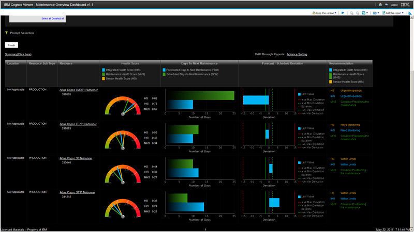The height and width of the screenshot is (232, 414).
Task: Click the Select all link
Action: click(46, 19)
